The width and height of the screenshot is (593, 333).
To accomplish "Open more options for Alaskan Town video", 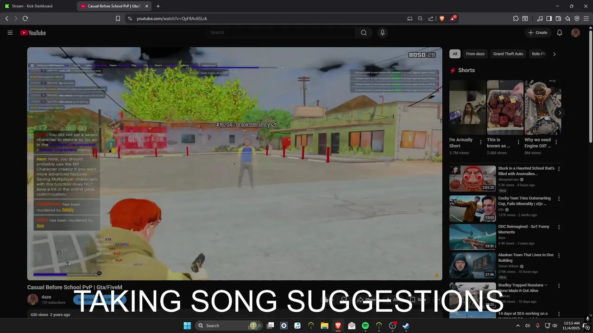I will 559,255.
